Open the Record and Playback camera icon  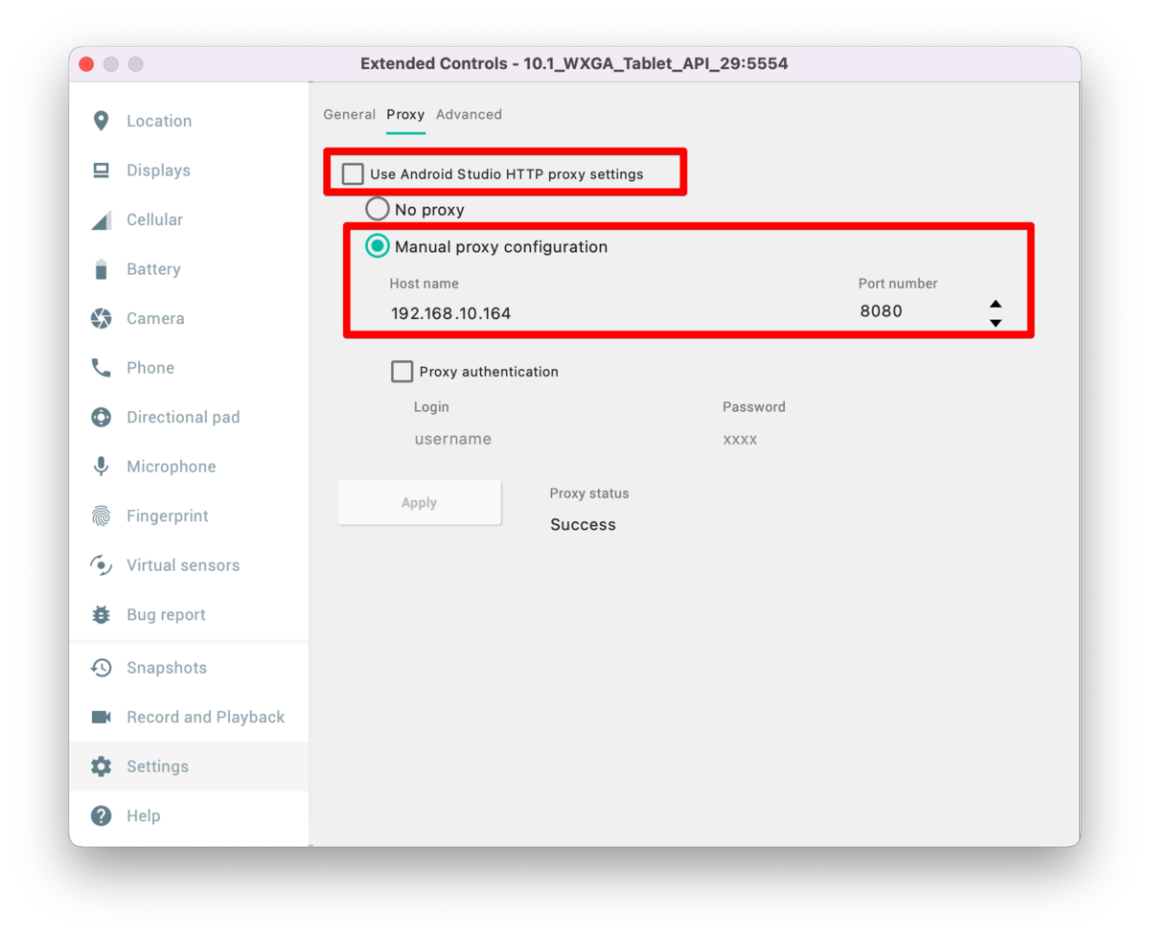(x=101, y=718)
